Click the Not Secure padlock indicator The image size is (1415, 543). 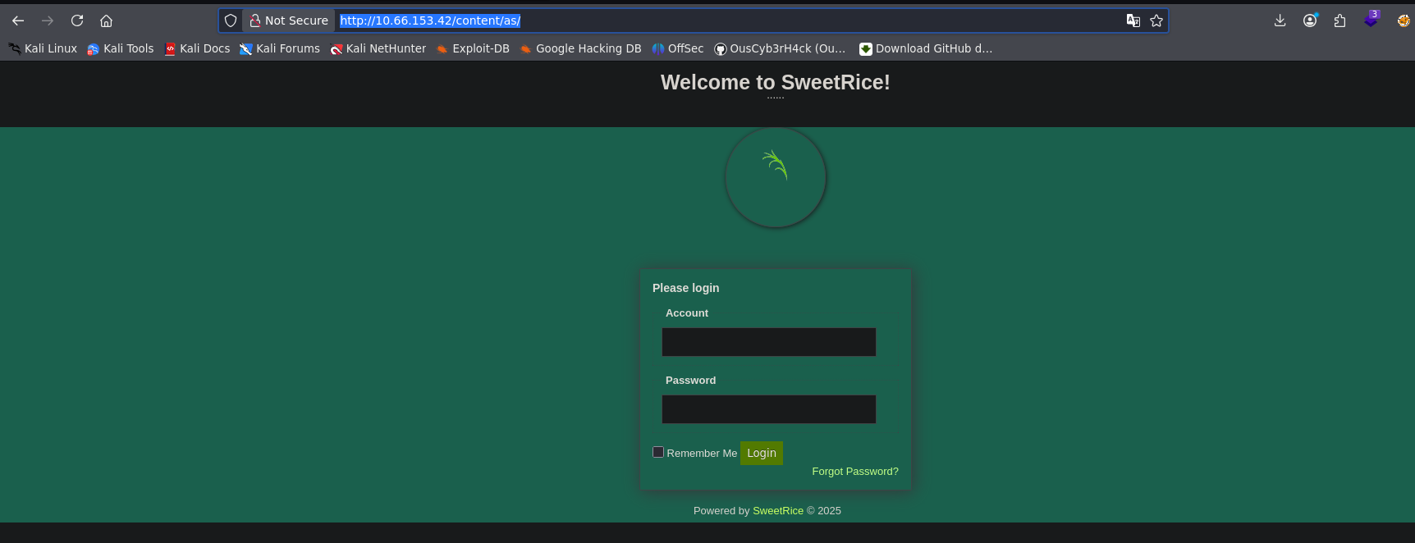click(x=289, y=21)
